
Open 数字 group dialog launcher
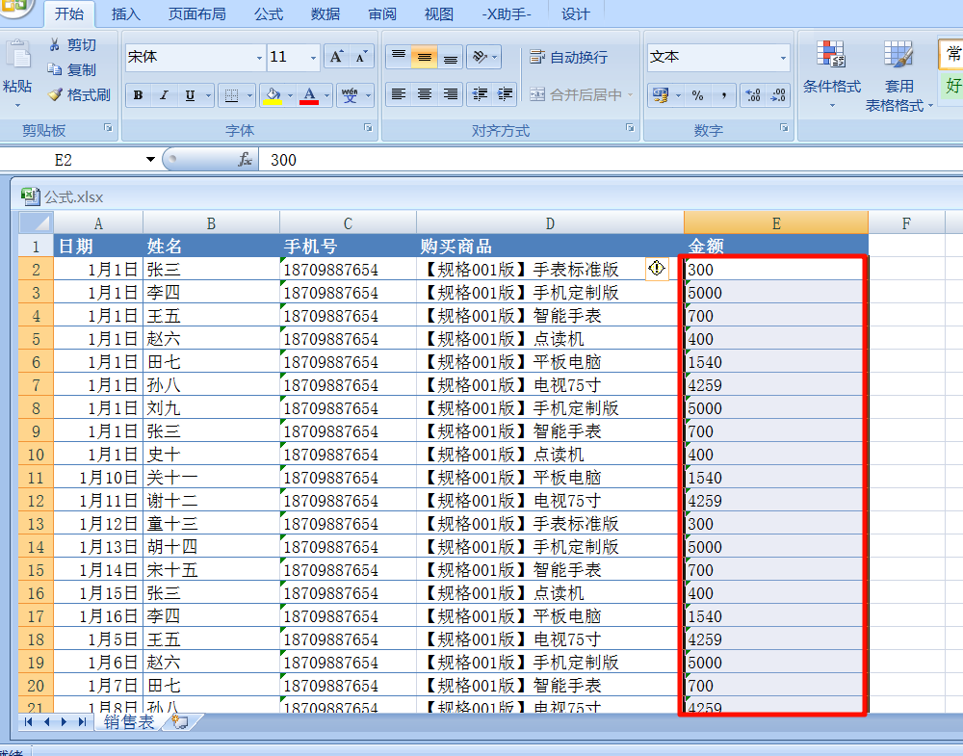[784, 128]
